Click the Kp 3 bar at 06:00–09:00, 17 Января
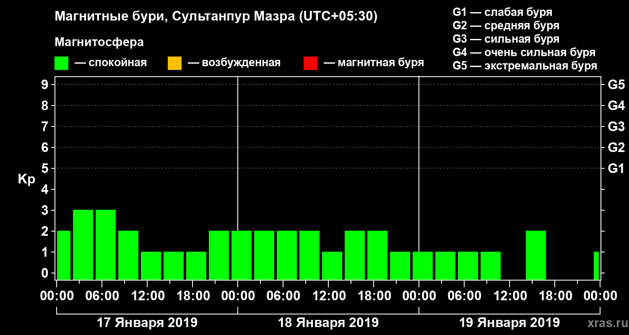This screenshot has height=335, width=629. pos(106,245)
